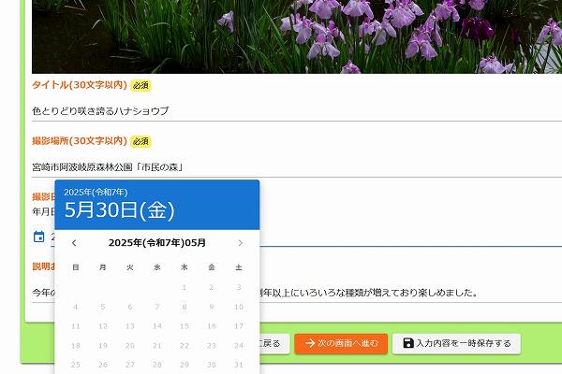Select day 13 in calendar
Viewport: 562px width, 374px height.
[x=130, y=326]
